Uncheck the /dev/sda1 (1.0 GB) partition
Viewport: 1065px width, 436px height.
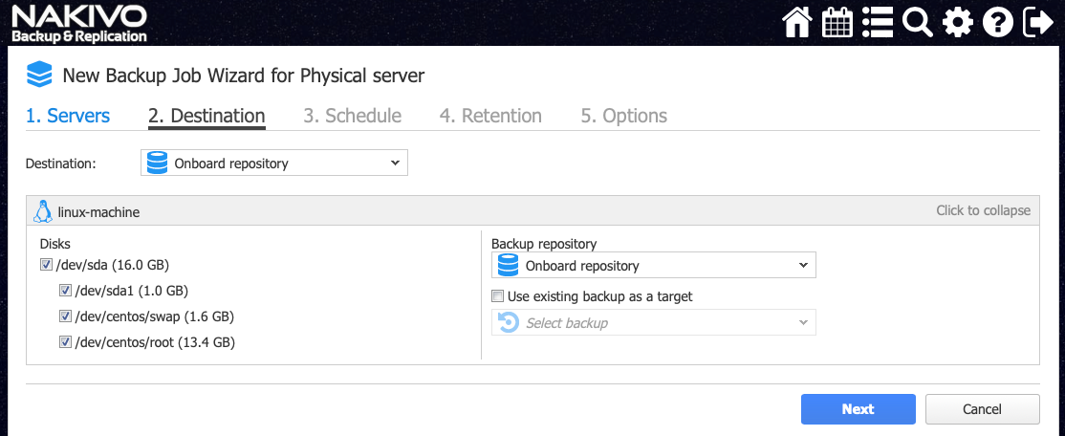click(x=65, y=291)
